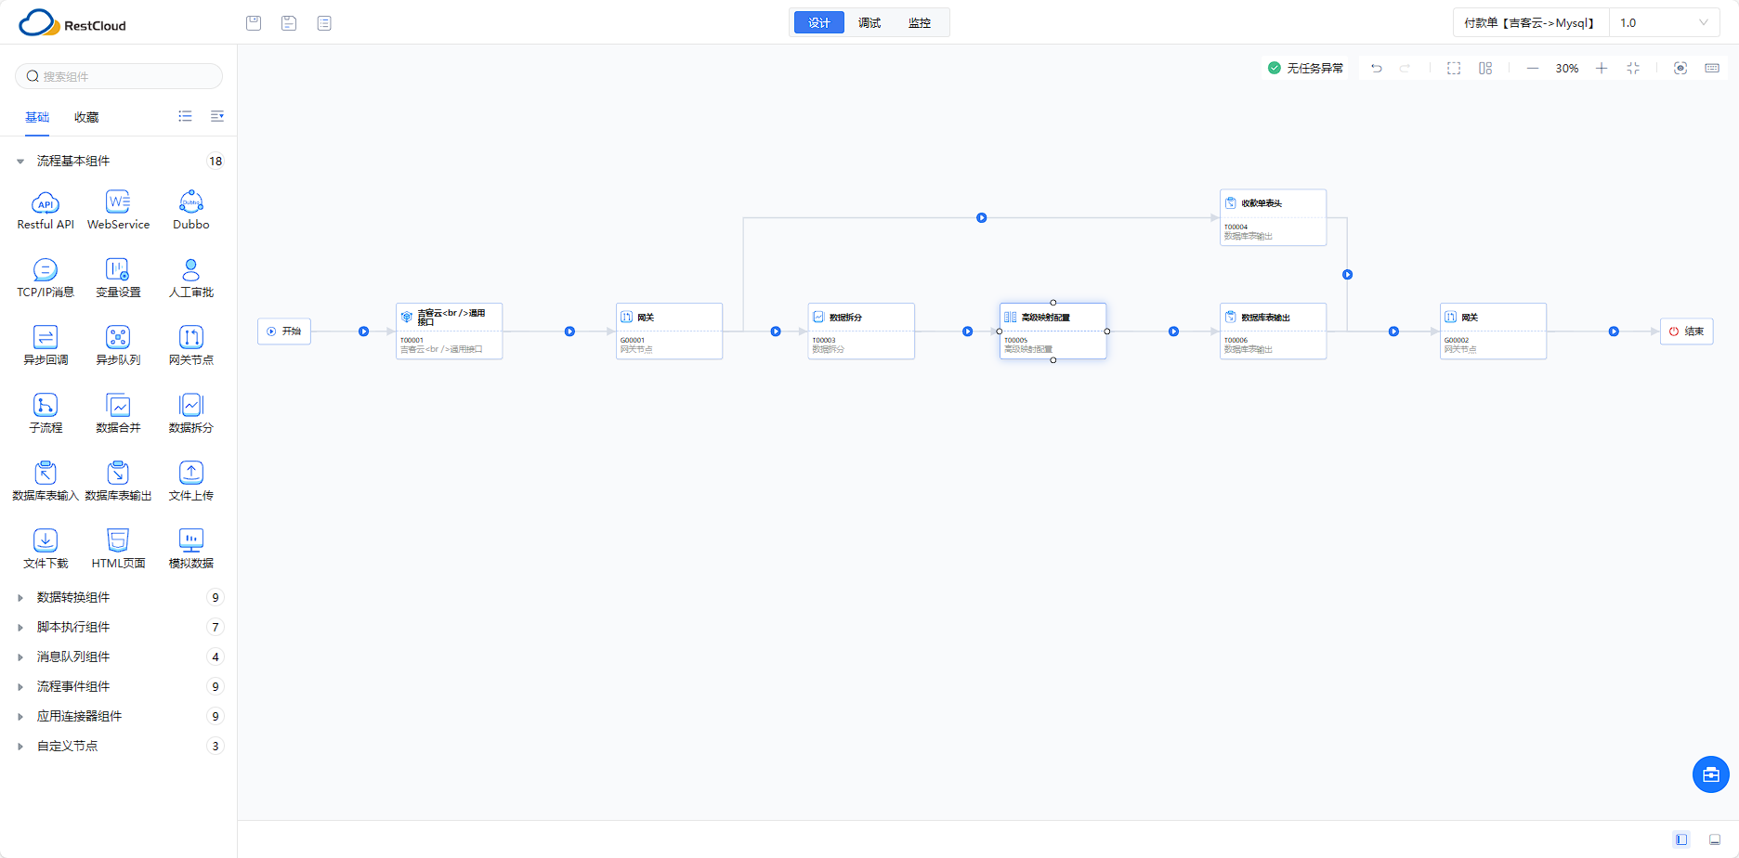Click the 搜索组件 search field

click(x=119, y=76)
